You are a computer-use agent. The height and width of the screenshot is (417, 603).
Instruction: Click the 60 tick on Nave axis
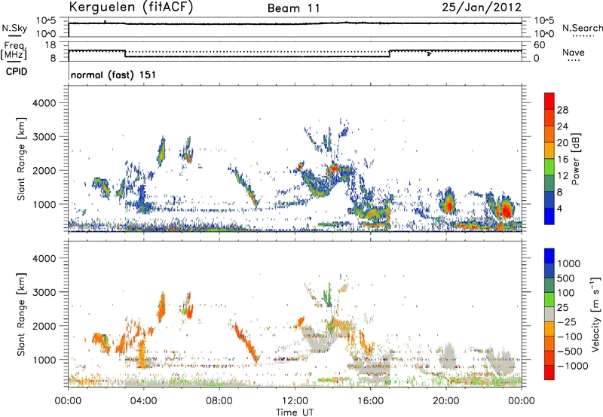point(539,45)
